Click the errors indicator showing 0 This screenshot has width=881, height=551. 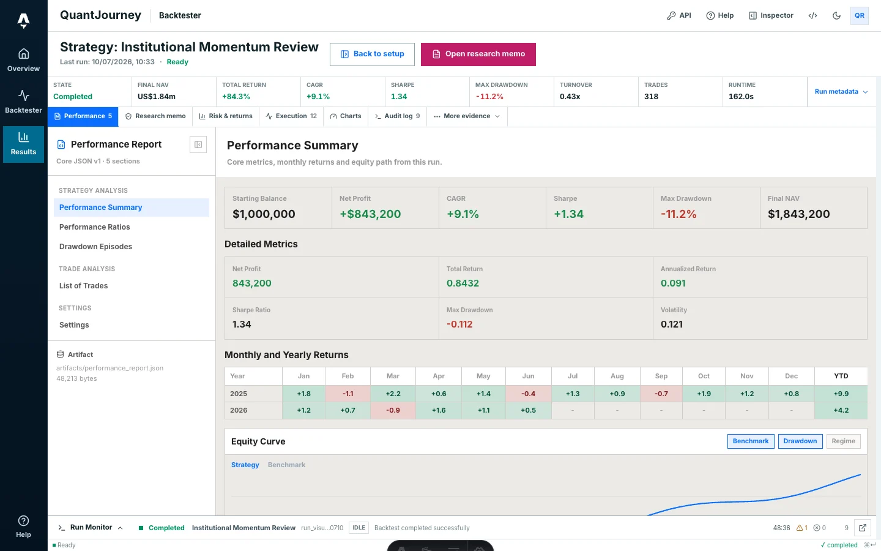click(820, 528)
